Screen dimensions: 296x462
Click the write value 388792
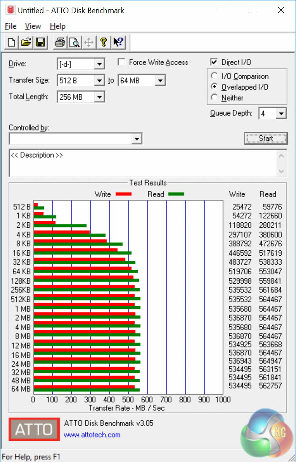click(240, 243)
